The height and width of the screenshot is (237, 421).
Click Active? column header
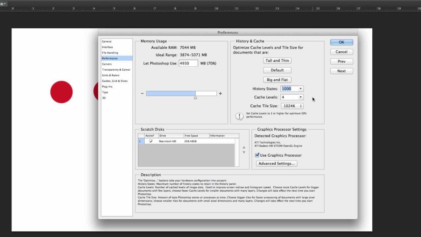[151, 136]
